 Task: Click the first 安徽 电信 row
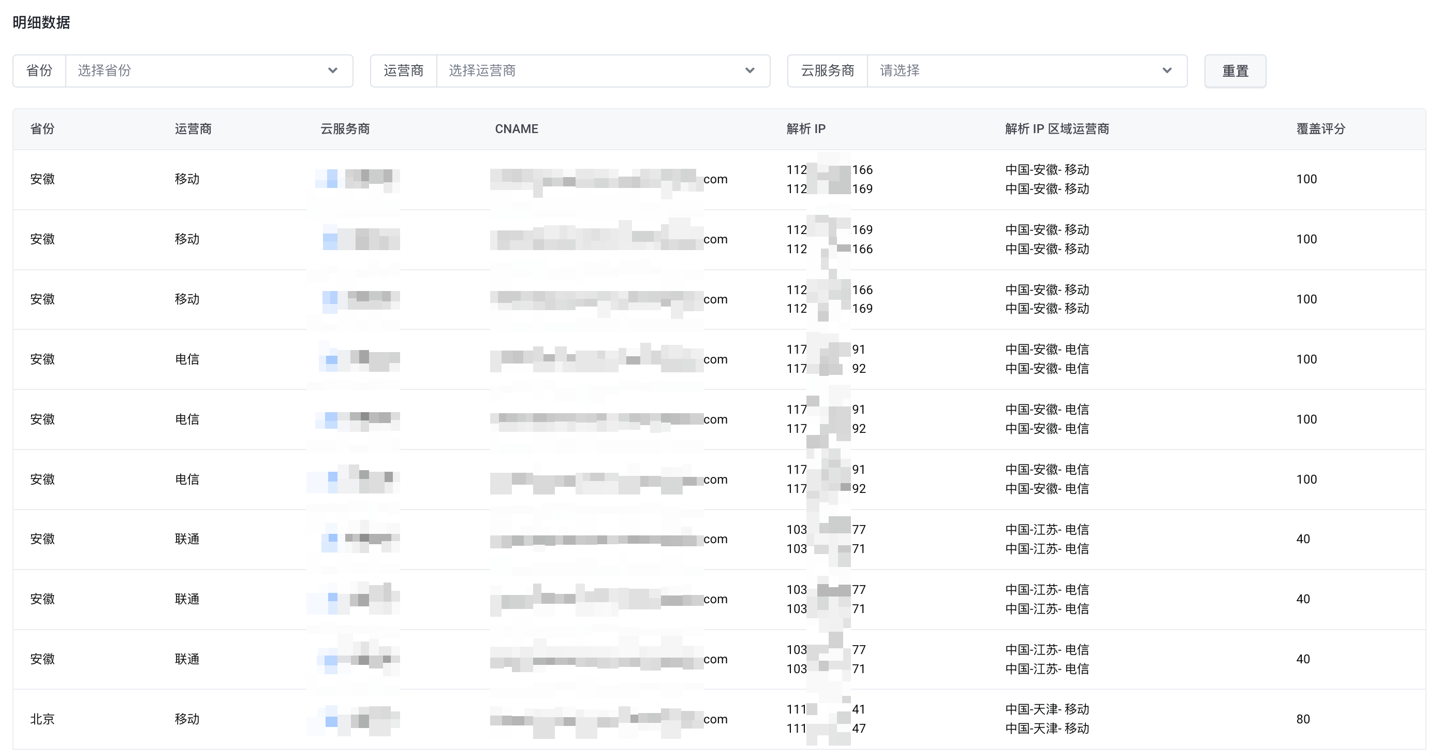[x=187, y=359]
